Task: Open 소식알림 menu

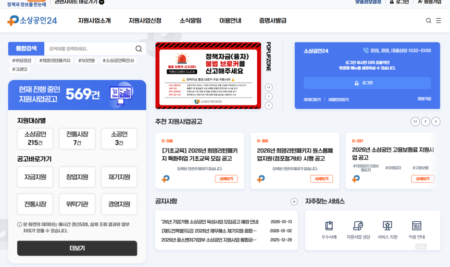Action: click(190, 21)
